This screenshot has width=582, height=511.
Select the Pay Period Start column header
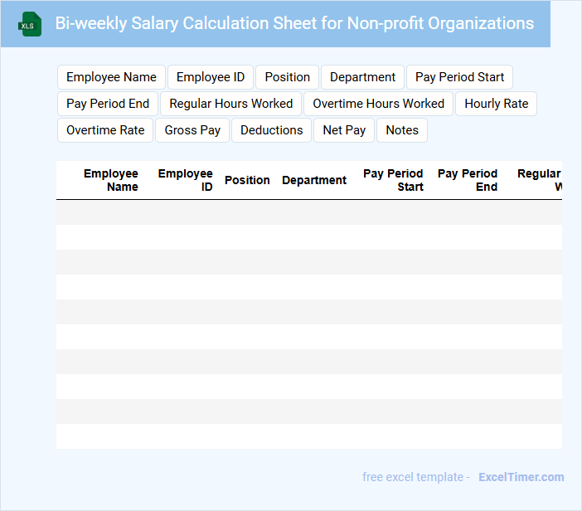(394, 180)
